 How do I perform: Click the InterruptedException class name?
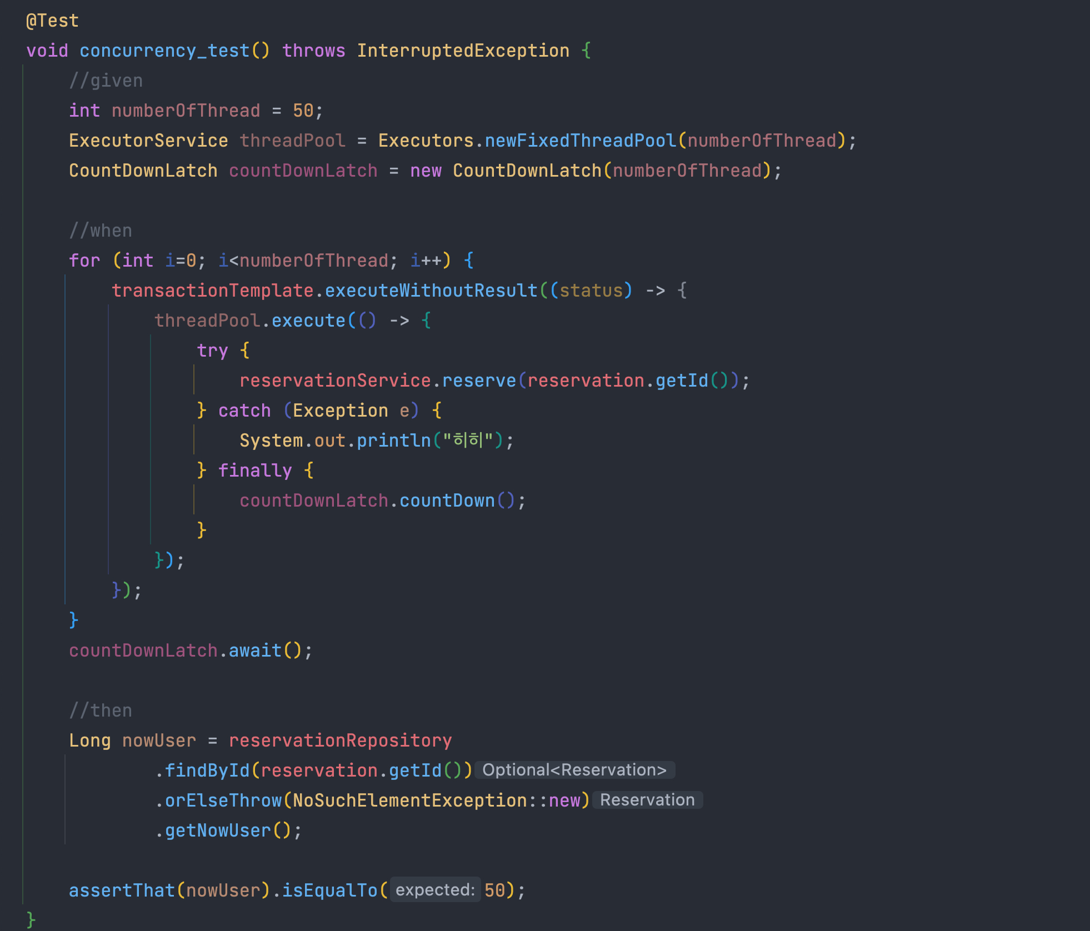pyautogui.click(x=463, y=51)
